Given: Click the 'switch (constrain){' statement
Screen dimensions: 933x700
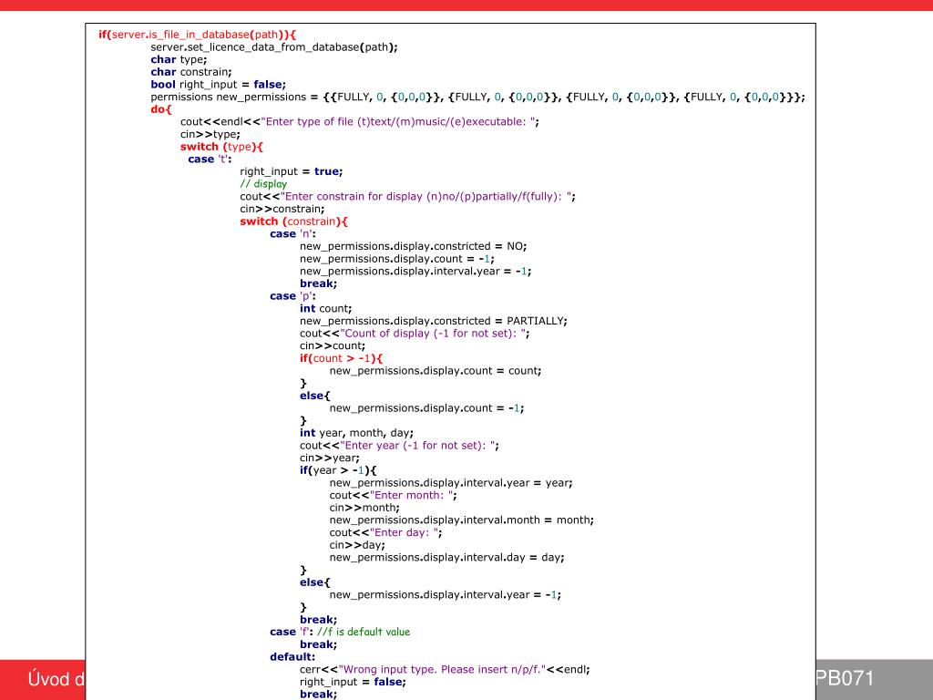Looking at the screenshot, I should [x=293, y=221].
